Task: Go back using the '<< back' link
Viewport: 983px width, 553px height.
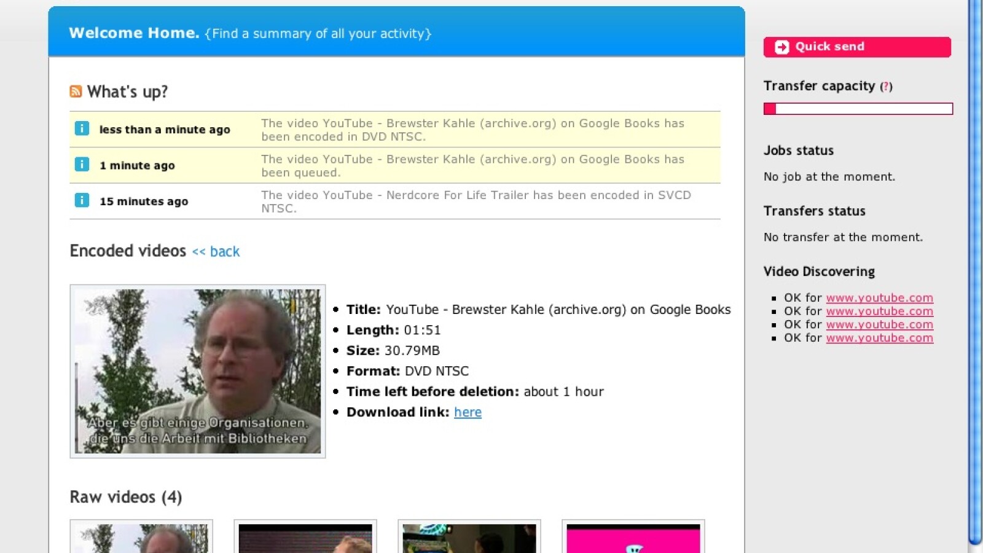Action: coord(216,251)
